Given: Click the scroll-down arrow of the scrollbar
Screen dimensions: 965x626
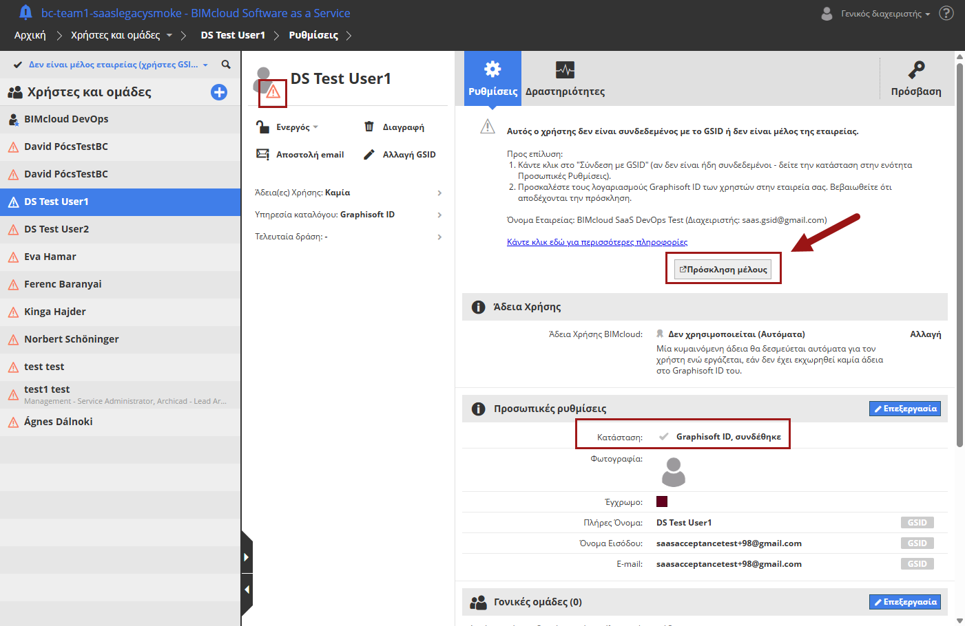Looking at the screenshot, I should (x=959, y=620).
